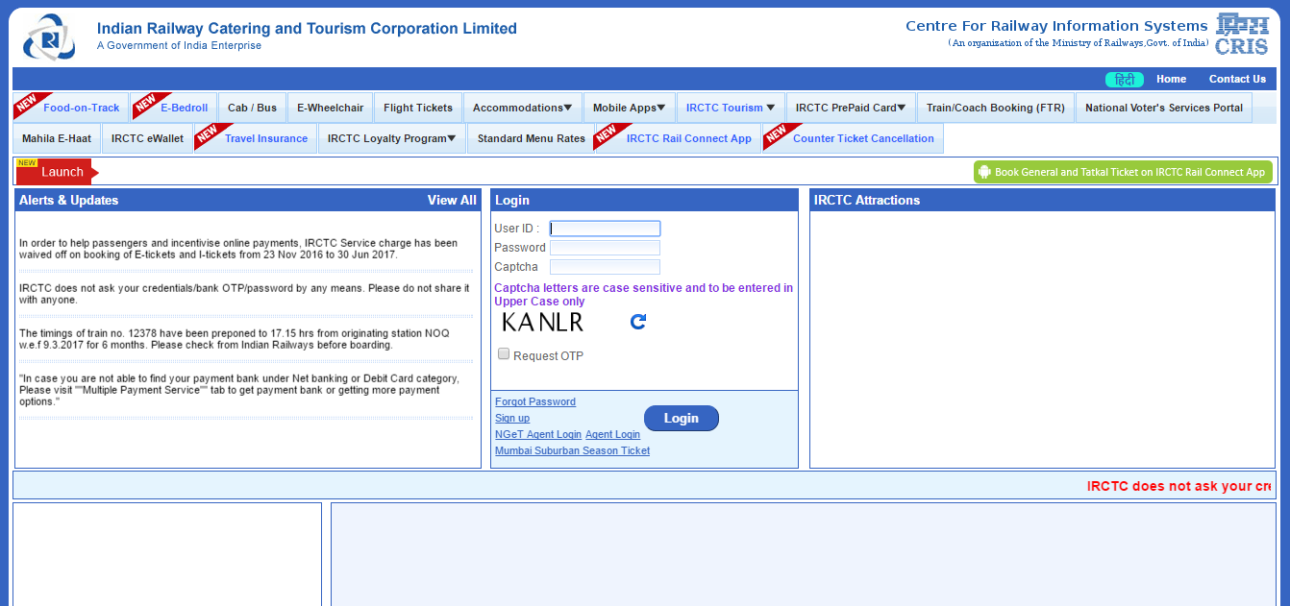Click the Alerts & Updates heading

pyautogui.click(x=69, y=200)
